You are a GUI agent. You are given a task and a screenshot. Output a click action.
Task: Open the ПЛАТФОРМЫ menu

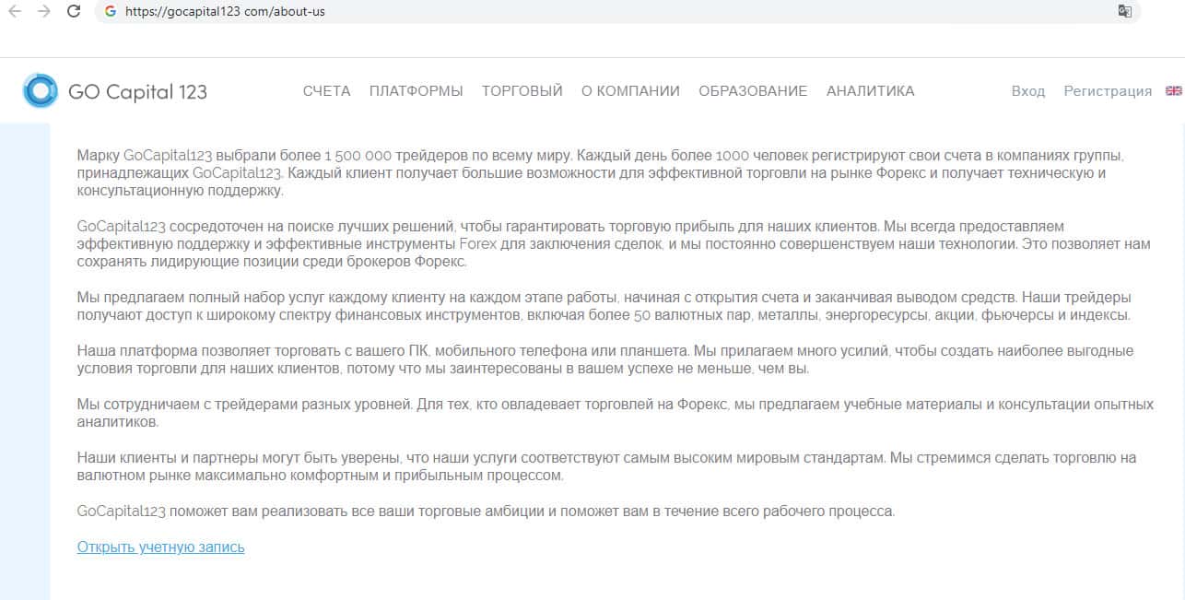point(416,91)
